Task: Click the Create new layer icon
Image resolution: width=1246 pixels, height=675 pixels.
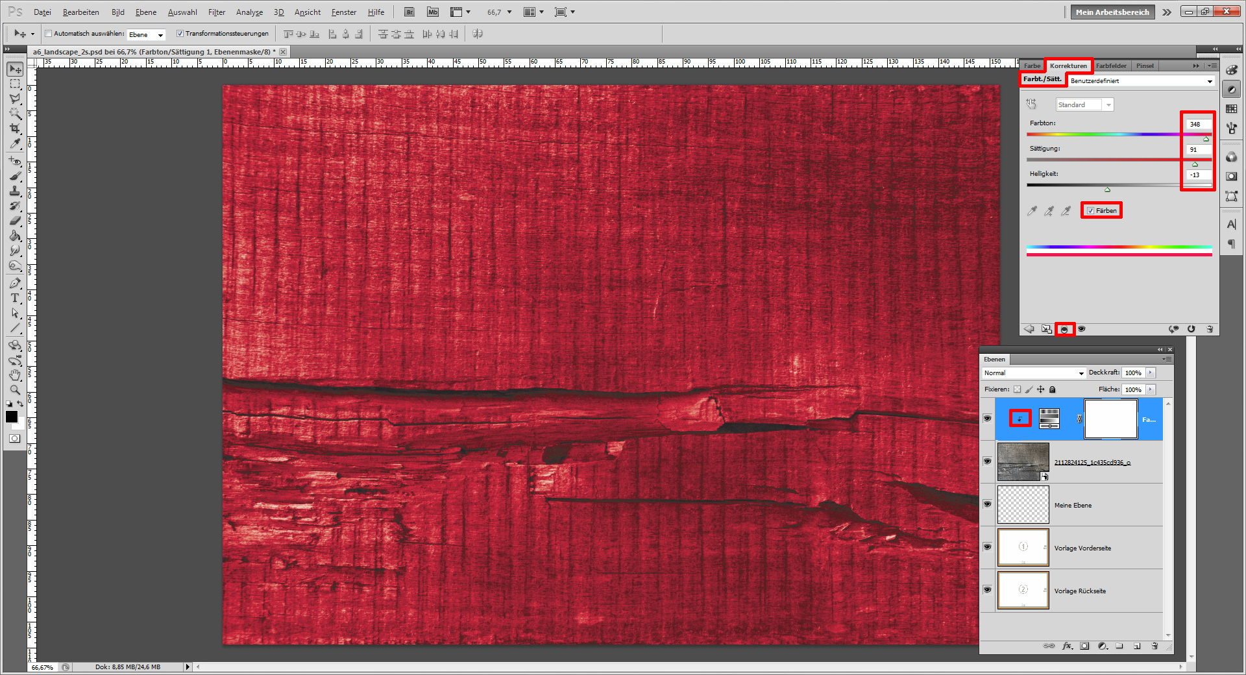Action: (1137, 646)
